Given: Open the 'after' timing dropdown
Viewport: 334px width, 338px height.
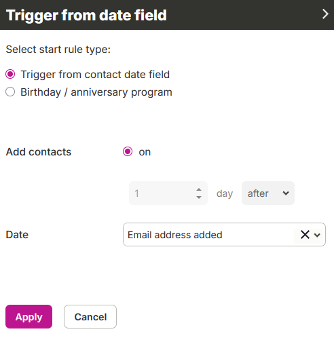Looking at the screenshot, I should (x=268, y=193).
